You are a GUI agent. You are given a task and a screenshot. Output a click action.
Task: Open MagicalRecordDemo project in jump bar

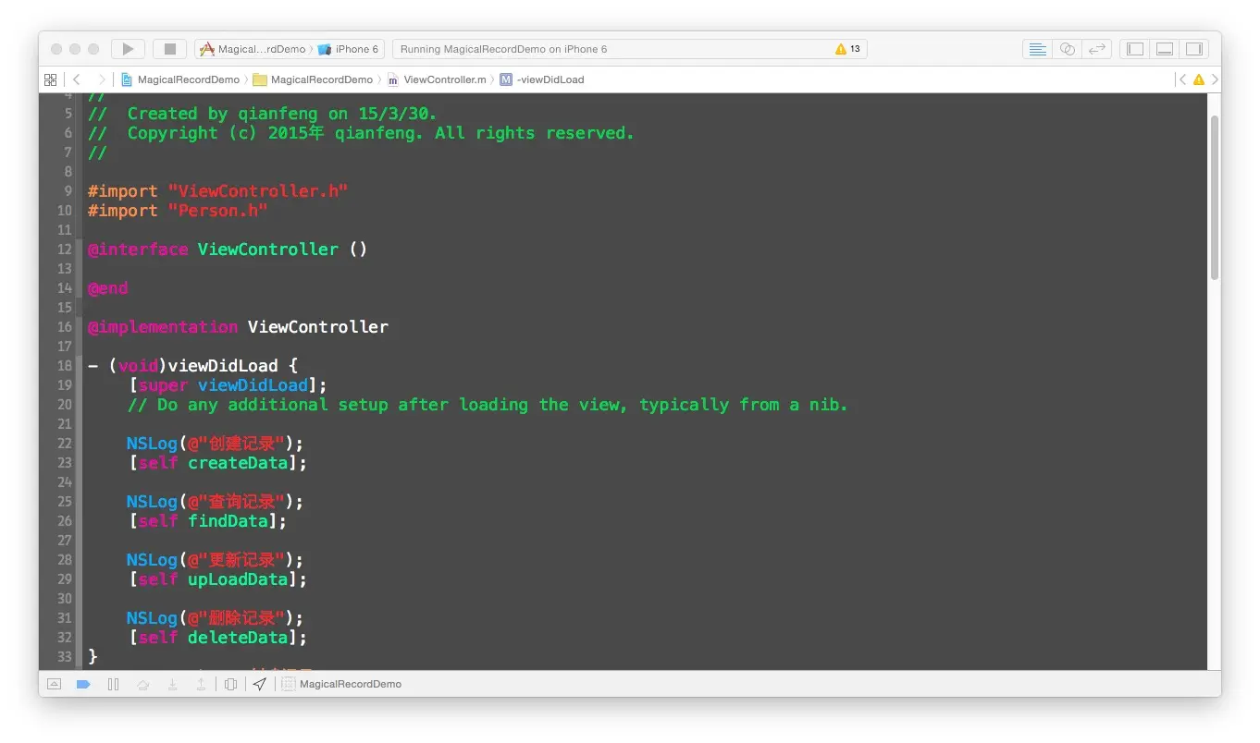coord(180,79)
